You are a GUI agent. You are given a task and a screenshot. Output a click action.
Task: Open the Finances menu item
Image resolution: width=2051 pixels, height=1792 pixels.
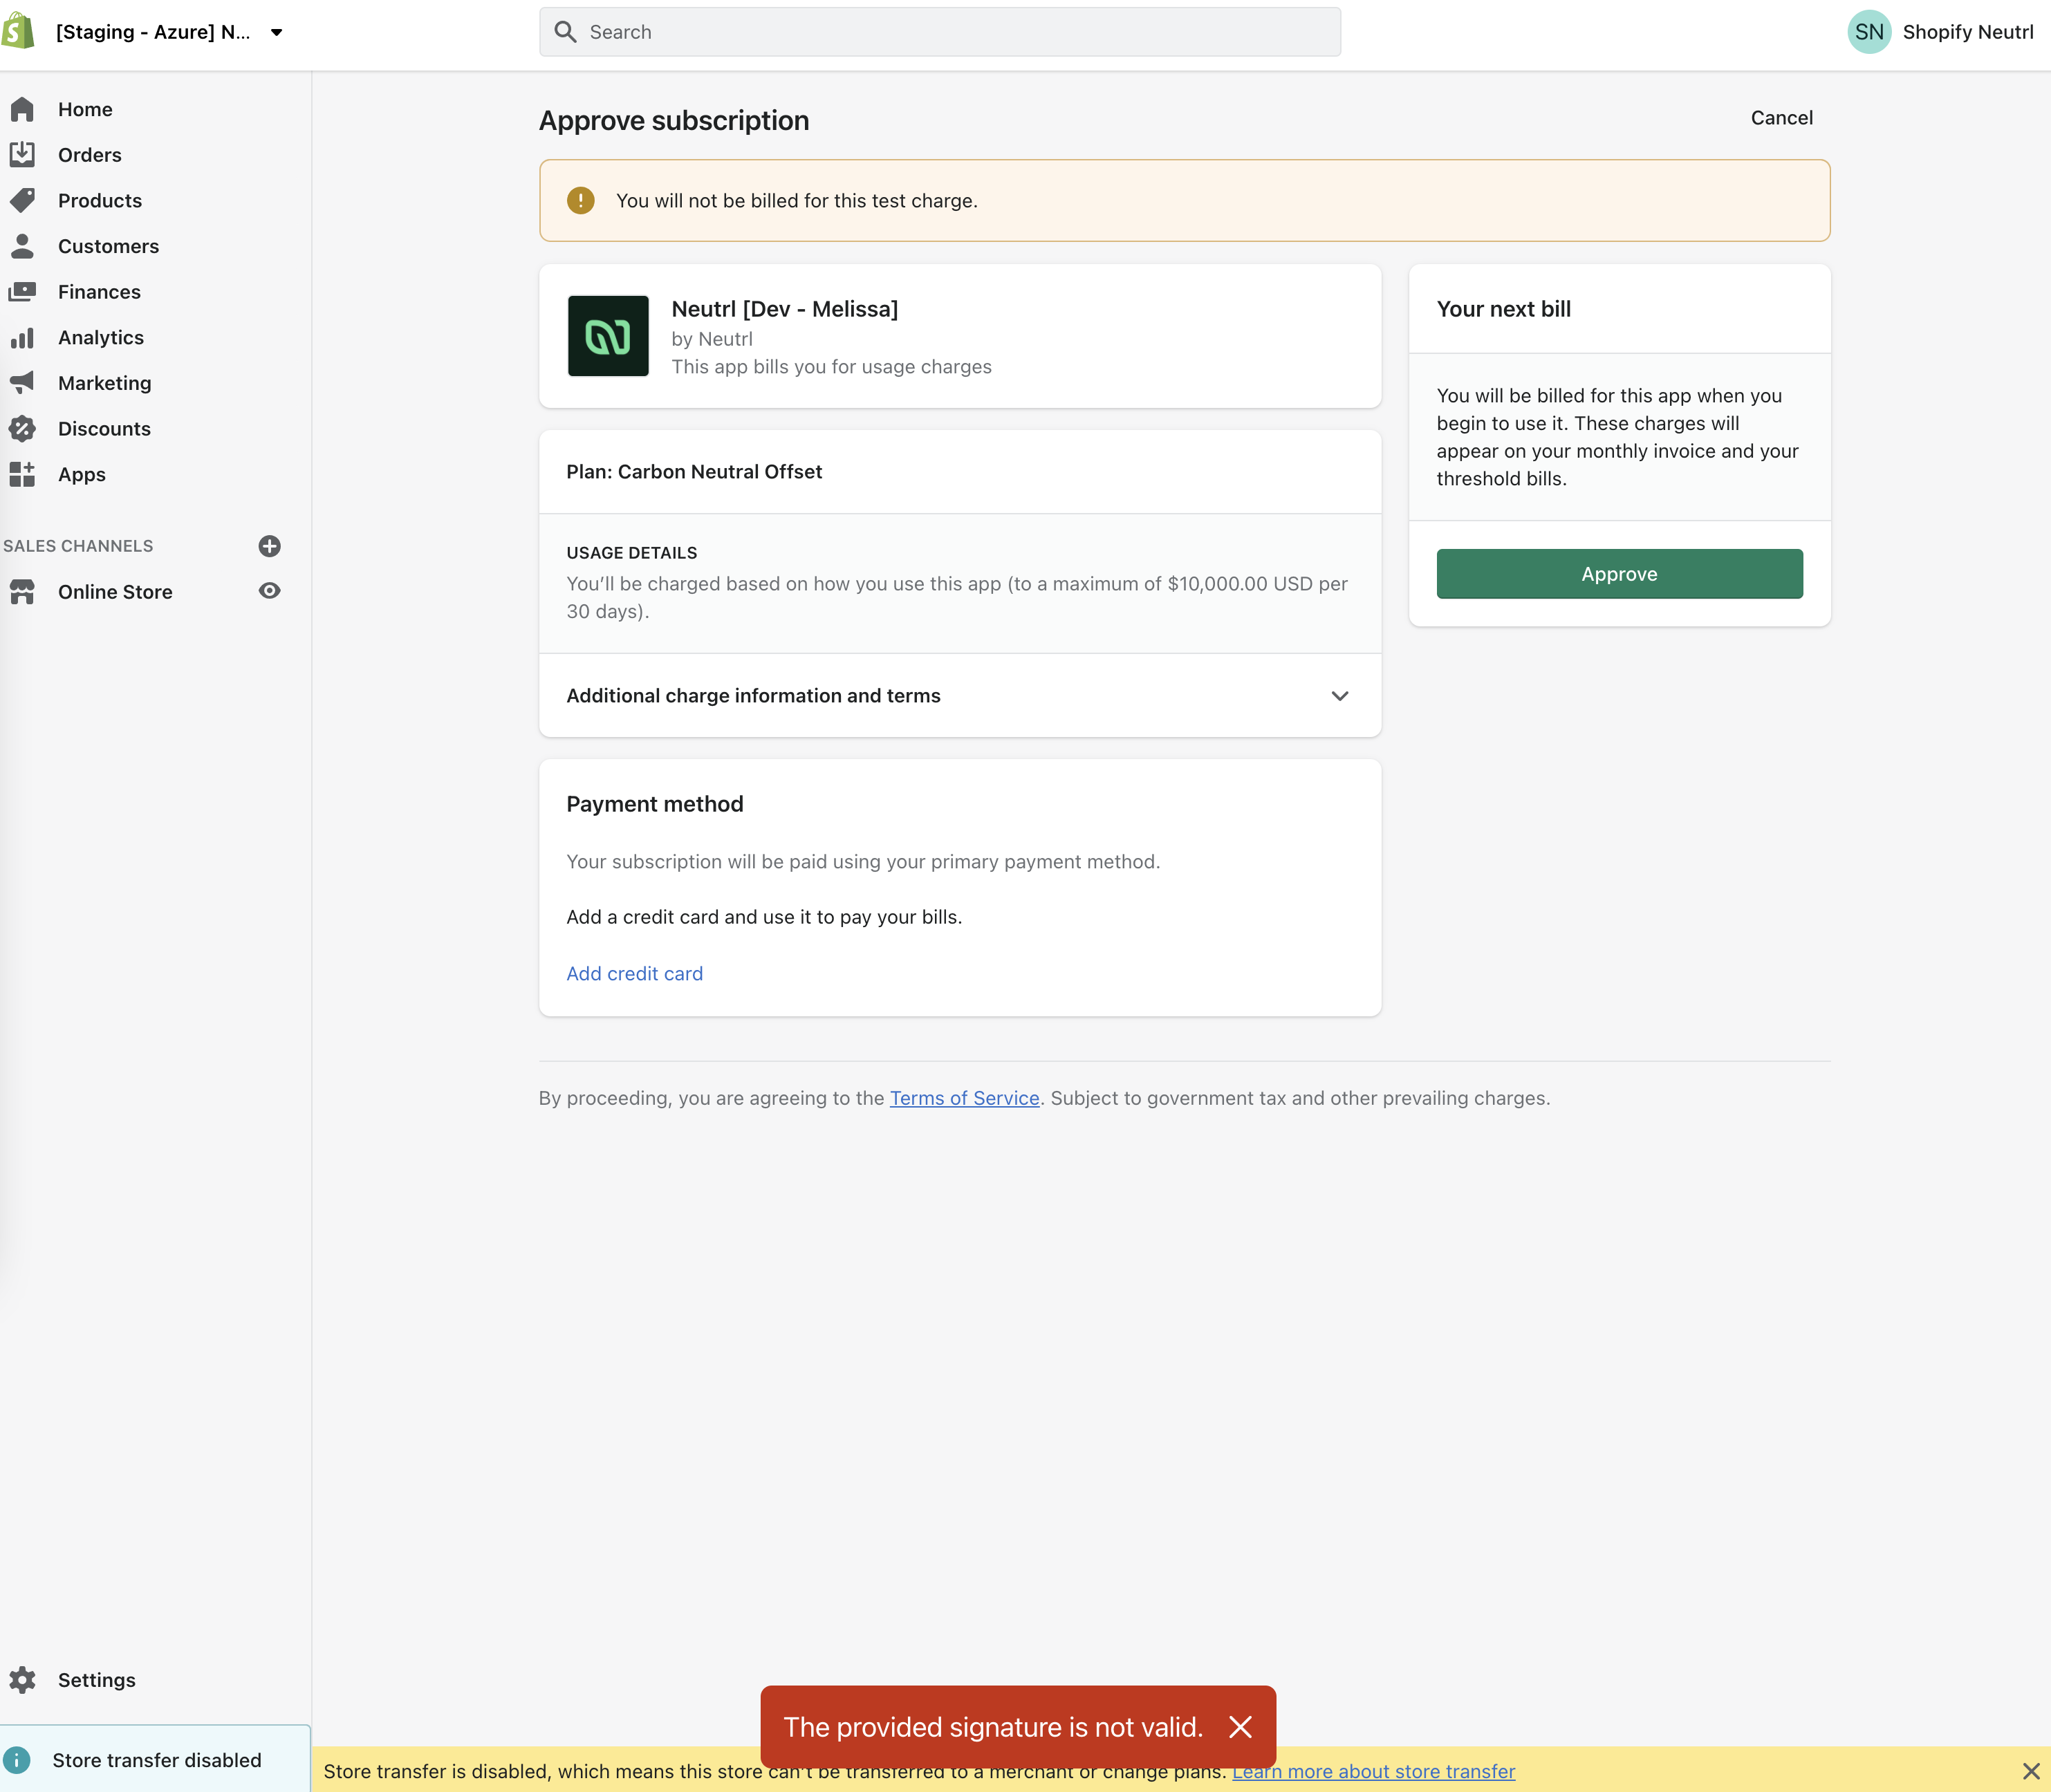click(x=99, y=292)
